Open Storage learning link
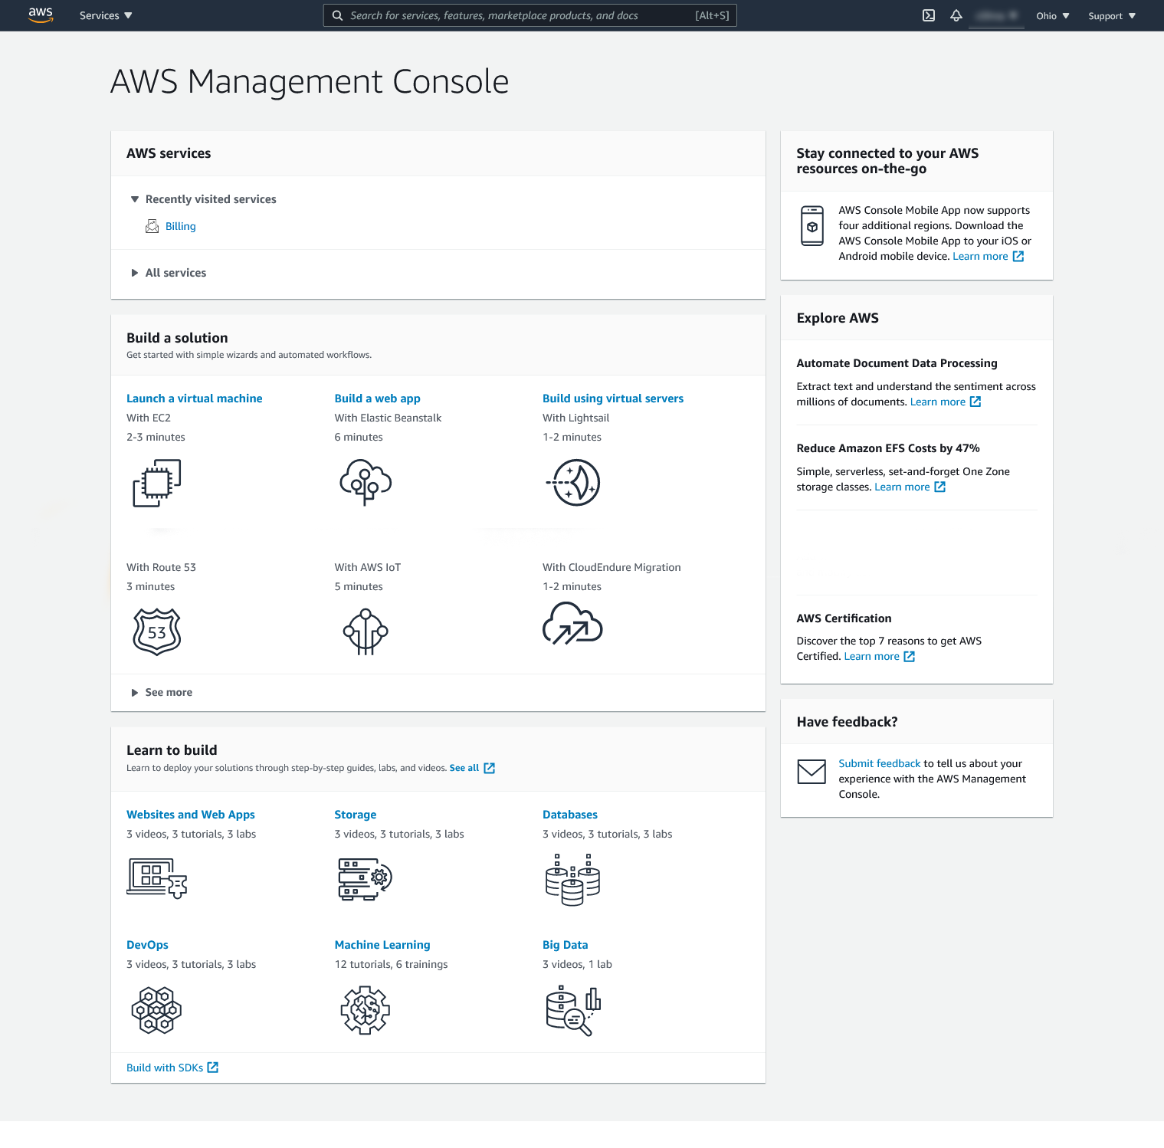The width and height of the screenshot is (1164, 1148). tap(356, 815)
